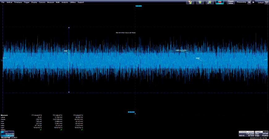The image size is (269, 139).
Task: Pause processing with the pause icon
Action: tap(249, 2)
